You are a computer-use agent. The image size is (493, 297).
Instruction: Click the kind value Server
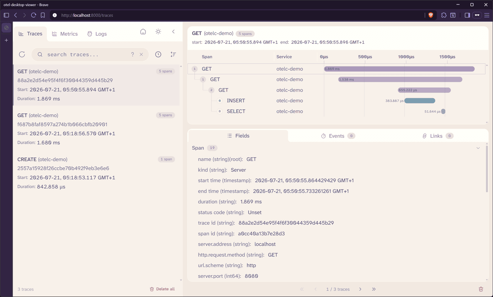pyautogui.click(x=238, y=170)
